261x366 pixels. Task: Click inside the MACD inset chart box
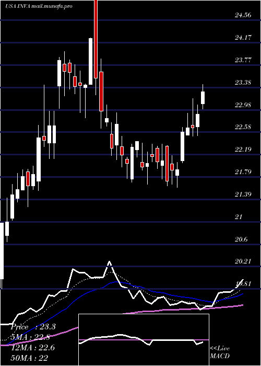coord(144,340)
